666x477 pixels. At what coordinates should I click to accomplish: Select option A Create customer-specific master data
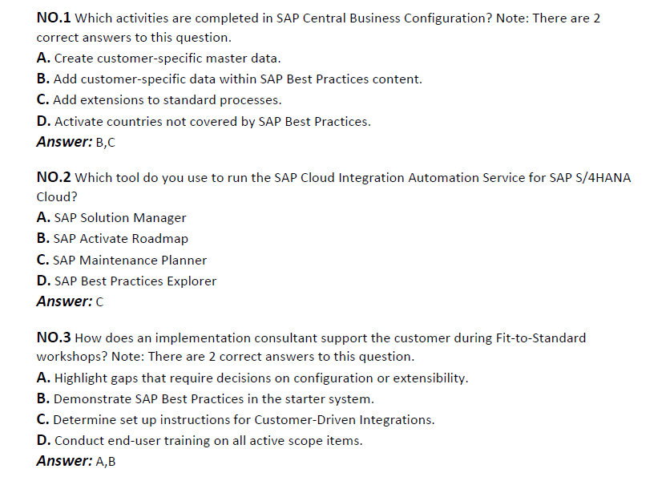point(159,59)
